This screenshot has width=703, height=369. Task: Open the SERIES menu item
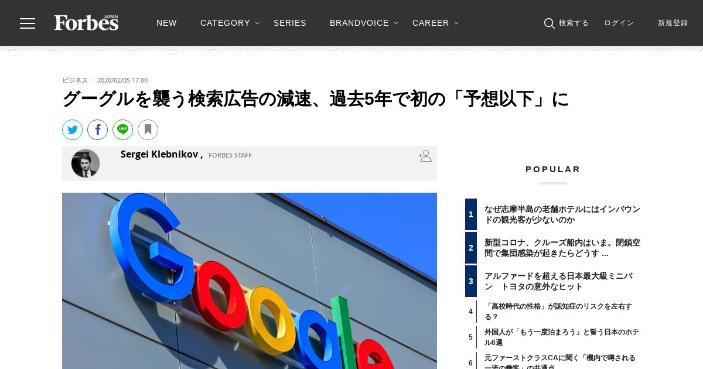(x=290, y=23)
